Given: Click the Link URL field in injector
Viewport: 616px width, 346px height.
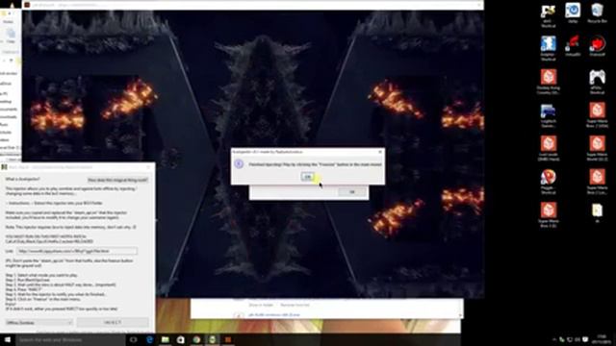Looking at the screenshot, I should (77, 251).
